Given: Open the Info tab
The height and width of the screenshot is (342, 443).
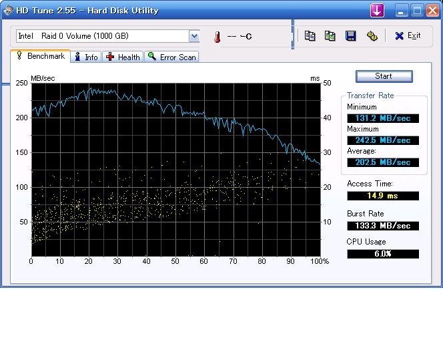Looking at the screenshot, I should tap(86, 57).
